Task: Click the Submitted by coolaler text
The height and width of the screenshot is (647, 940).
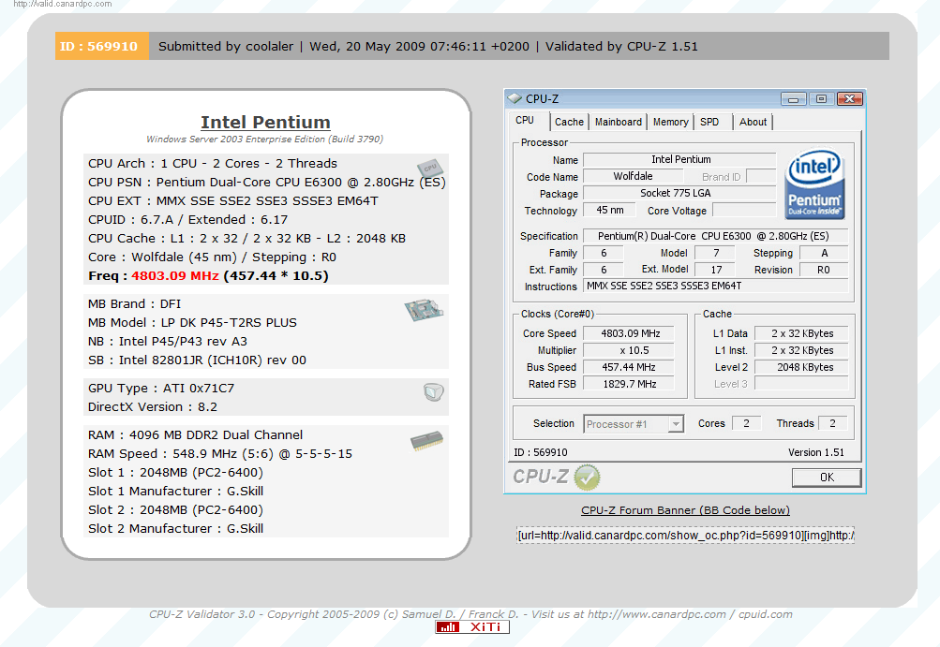Action: pyautogui.click(x=226, y=46)
